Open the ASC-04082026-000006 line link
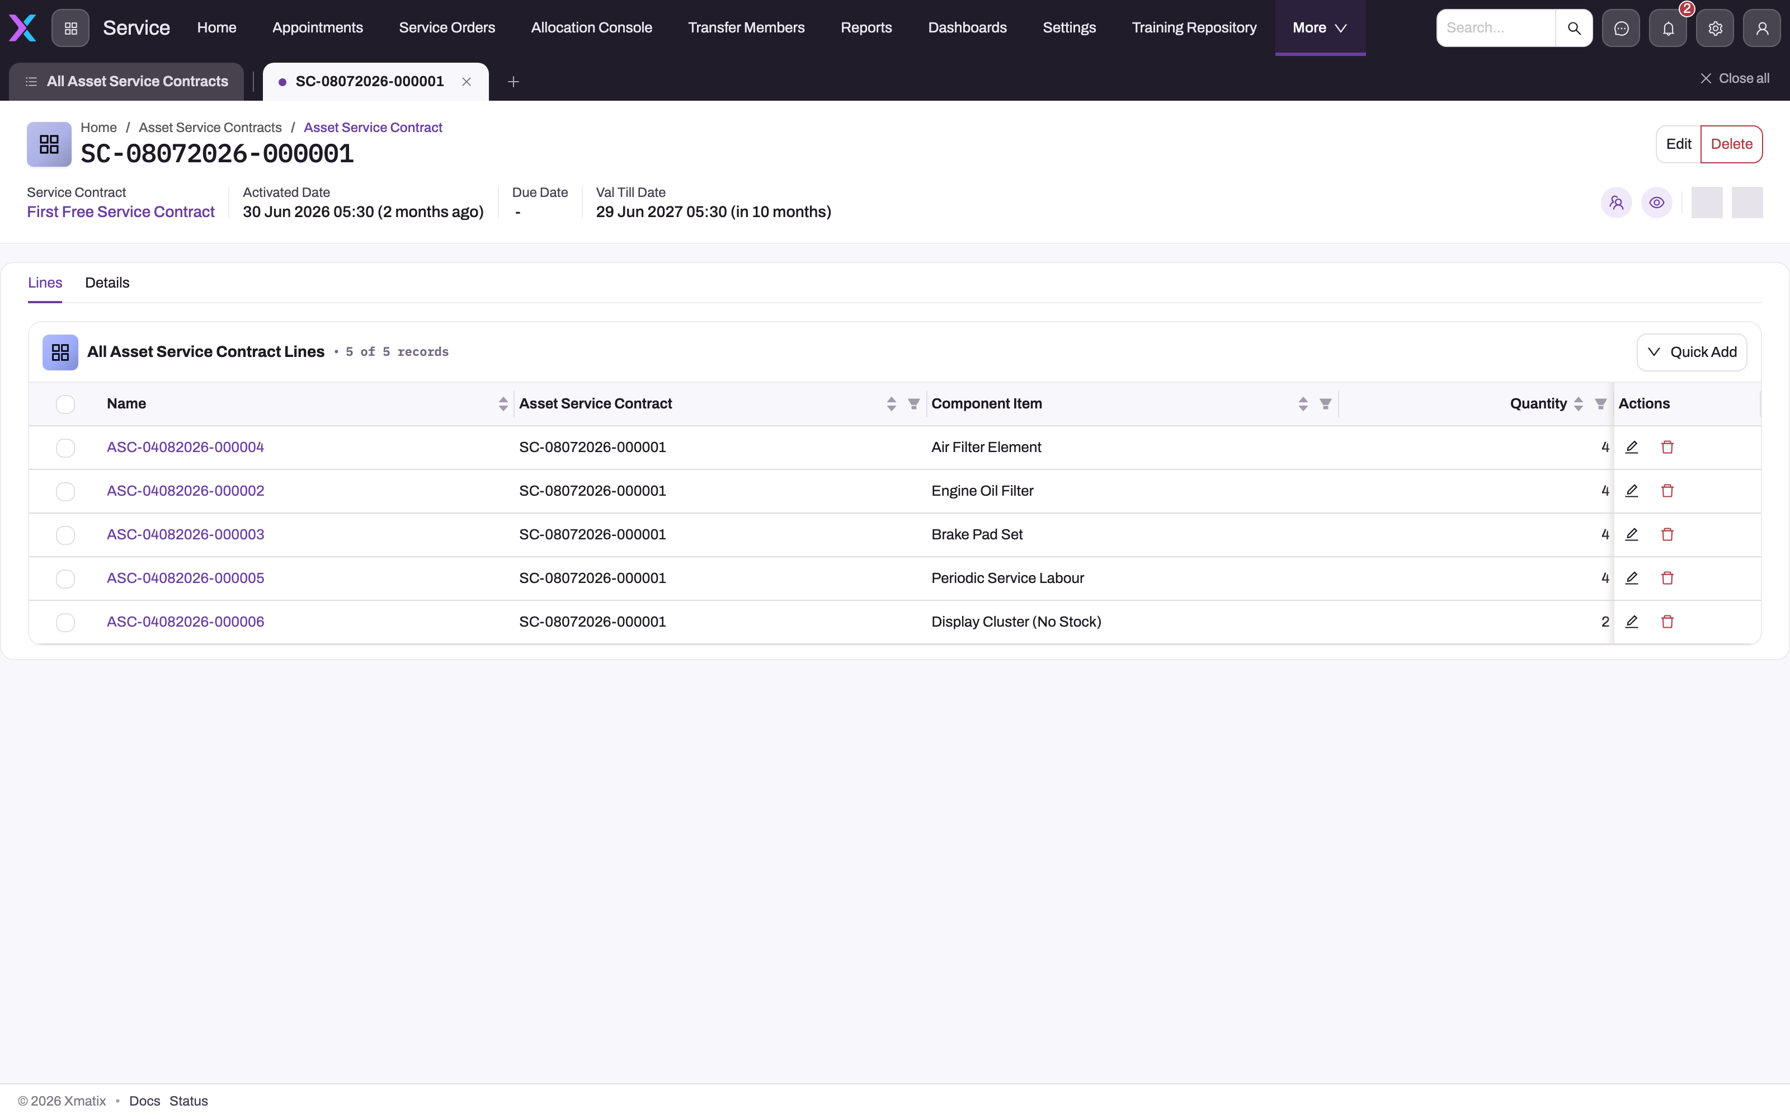 tap(185, 622)
